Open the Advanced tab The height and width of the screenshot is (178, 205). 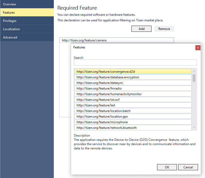pos(27,37)
